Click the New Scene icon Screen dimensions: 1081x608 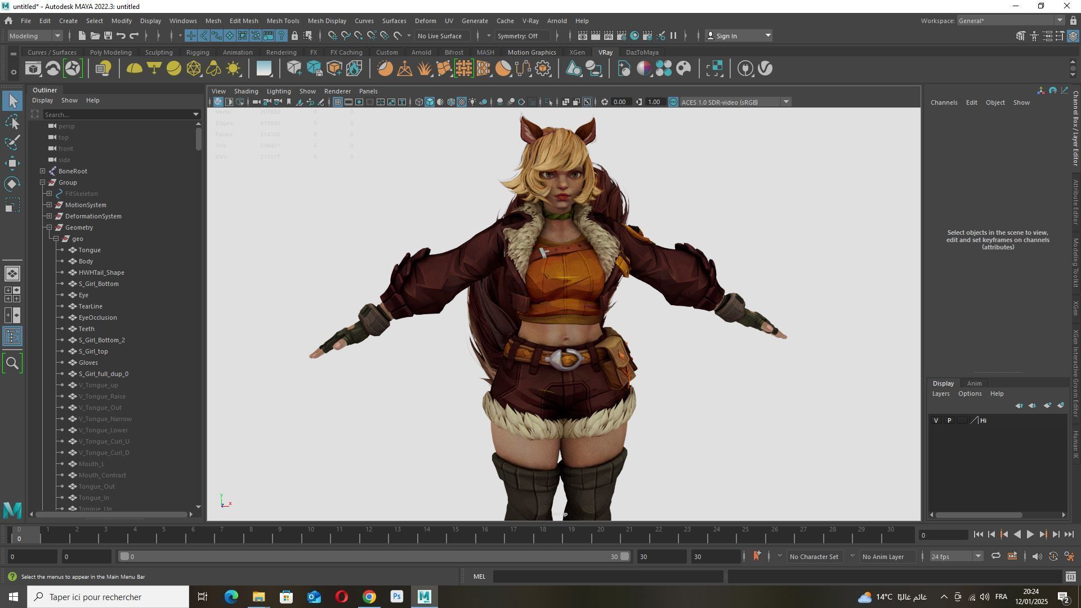point(82,36)
